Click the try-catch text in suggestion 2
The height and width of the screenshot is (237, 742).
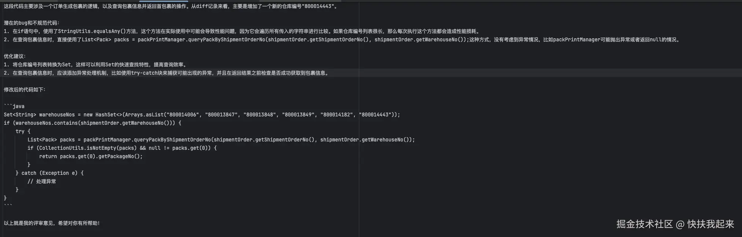point(144,73)
